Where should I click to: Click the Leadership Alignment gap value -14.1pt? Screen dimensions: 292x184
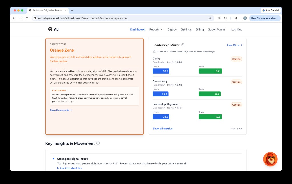coord(178,108)
